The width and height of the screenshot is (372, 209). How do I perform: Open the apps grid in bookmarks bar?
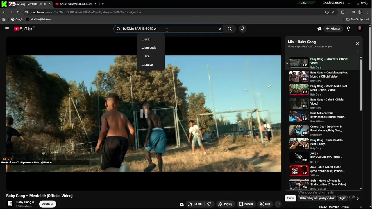coord(4,19)
